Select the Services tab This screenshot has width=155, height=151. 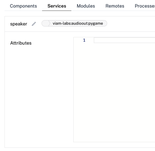coord(57,6)
